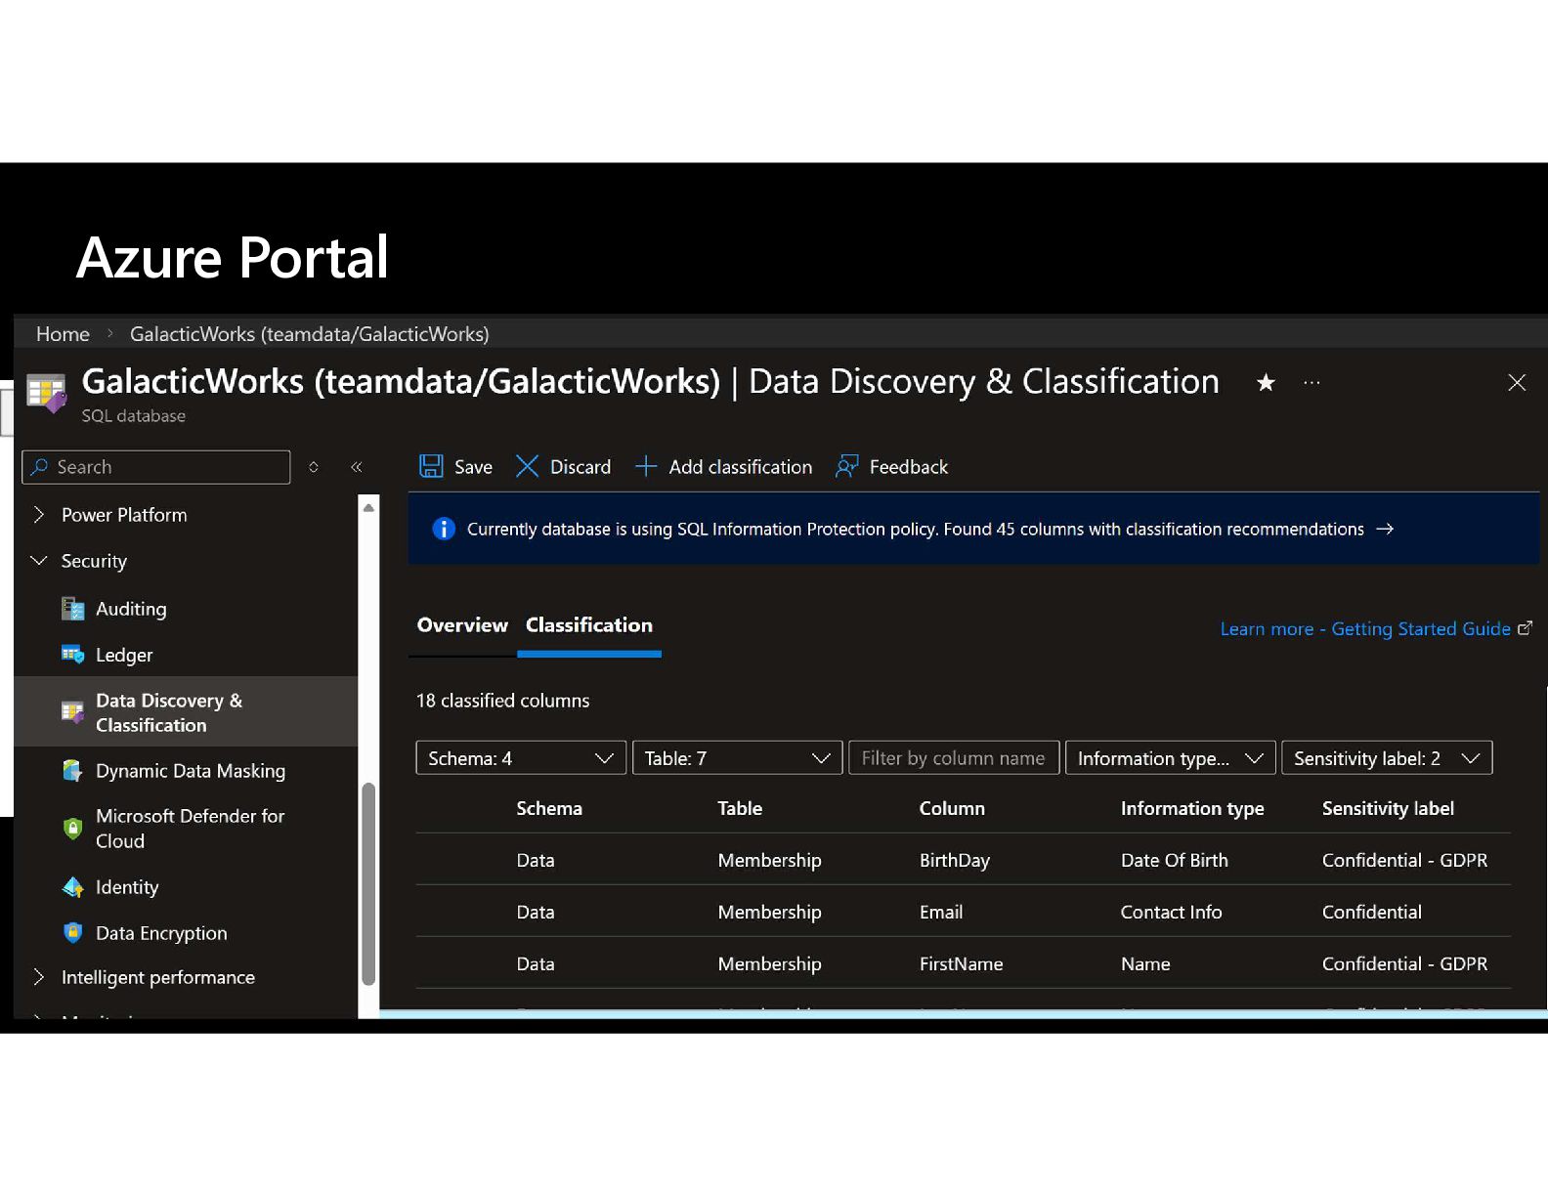Open Ledger in the sidebar
1548x1196 pixels.
124,655
